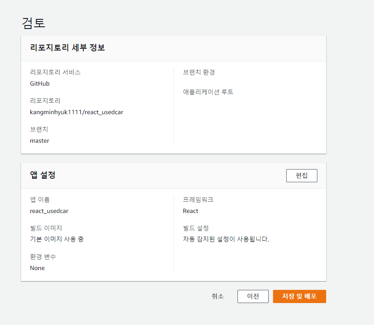Click the 애플리케이션 루트 label

point(208,92)
